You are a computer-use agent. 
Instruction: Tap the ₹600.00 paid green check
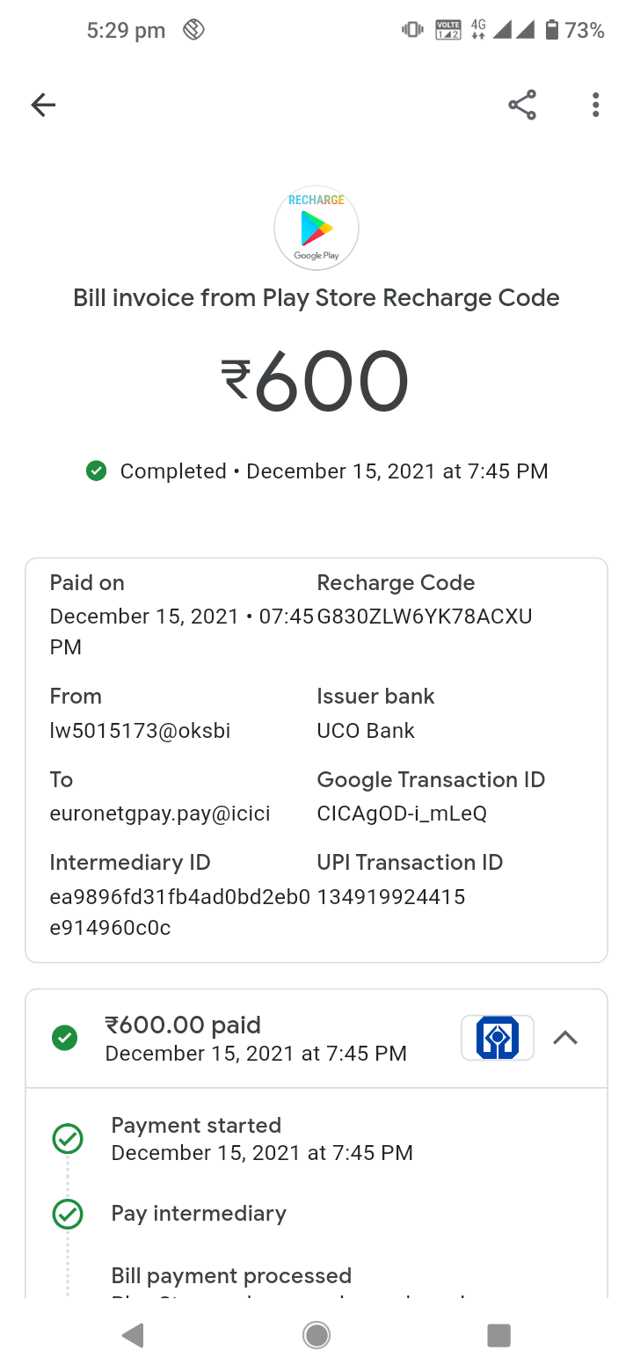pos(65,1038)
